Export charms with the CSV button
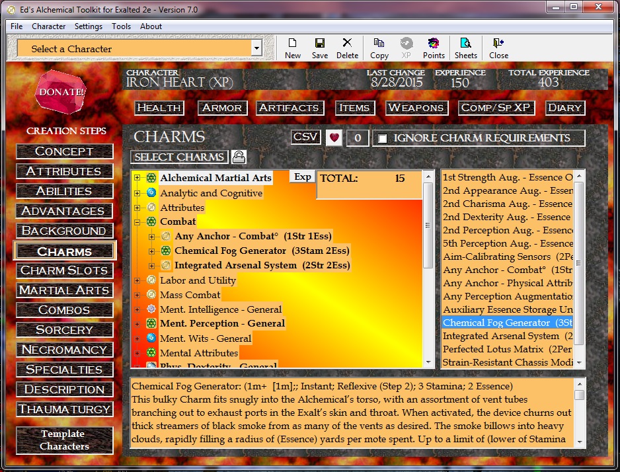 coord(305,137)
